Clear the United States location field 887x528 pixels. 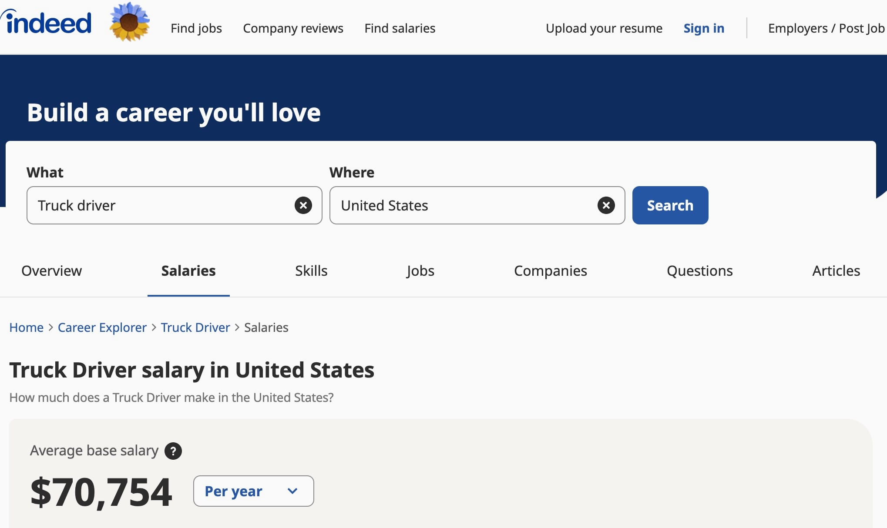click(x=606, y=205)
